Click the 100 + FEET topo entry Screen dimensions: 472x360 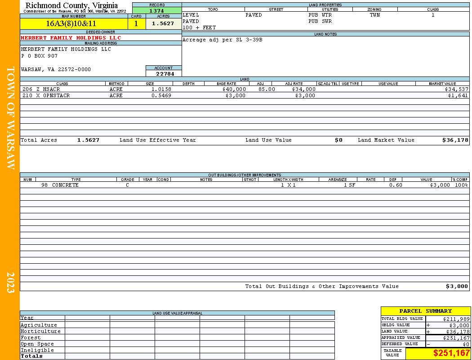pos(199,28)
